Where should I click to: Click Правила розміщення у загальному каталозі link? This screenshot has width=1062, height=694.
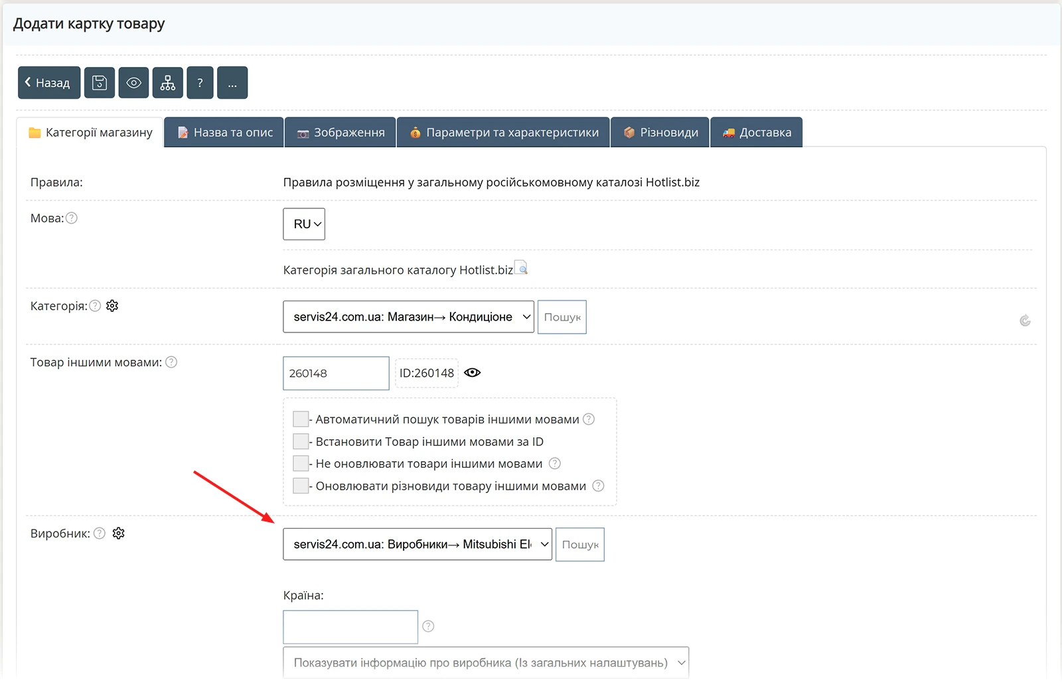click(491, 182)
